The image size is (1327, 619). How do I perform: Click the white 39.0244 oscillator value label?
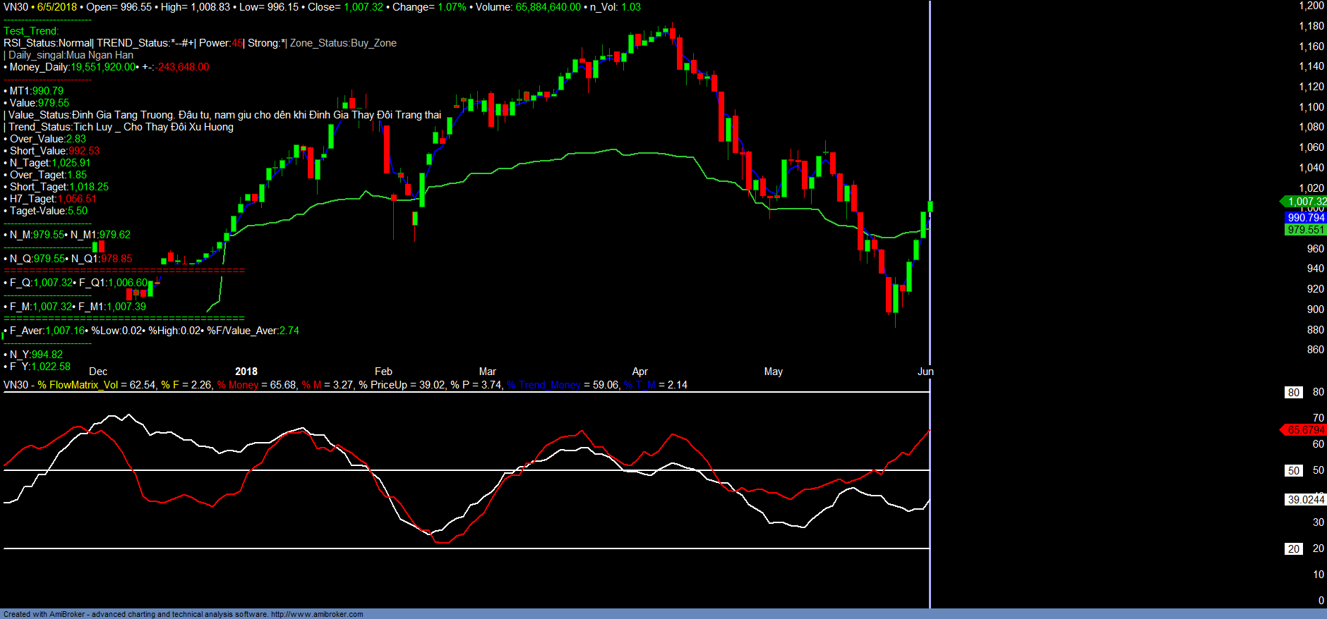[1306, 500]
